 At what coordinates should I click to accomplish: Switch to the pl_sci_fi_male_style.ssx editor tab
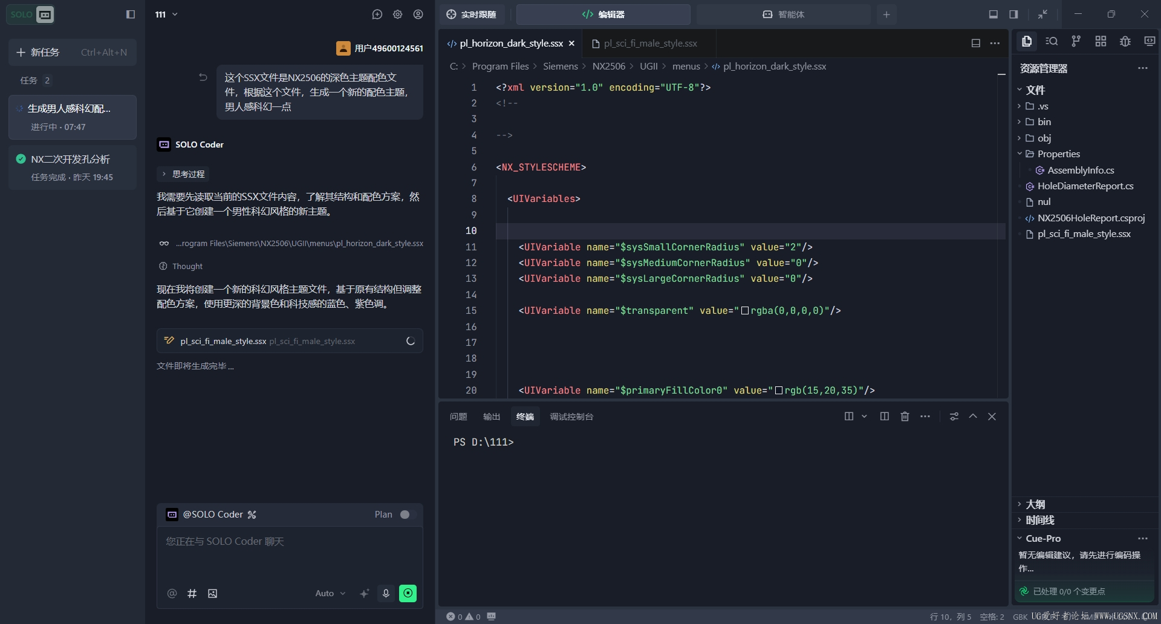point(649,44)
